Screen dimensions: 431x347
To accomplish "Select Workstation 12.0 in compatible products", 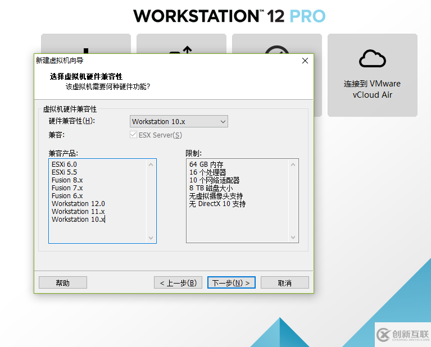I will [78, 204].
